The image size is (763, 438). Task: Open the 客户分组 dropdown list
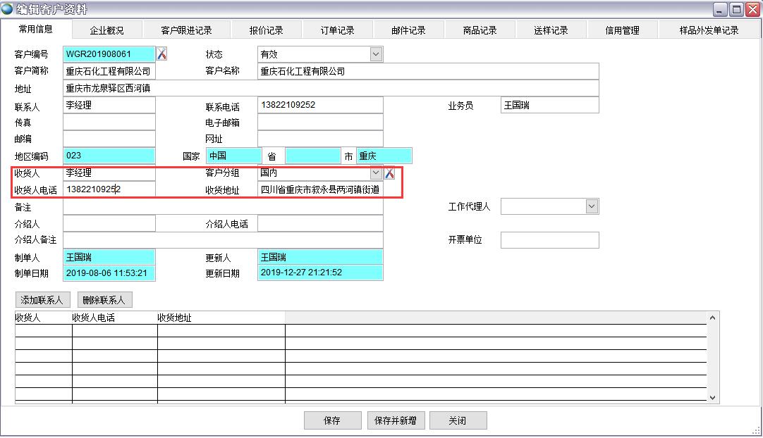(375, 173)
